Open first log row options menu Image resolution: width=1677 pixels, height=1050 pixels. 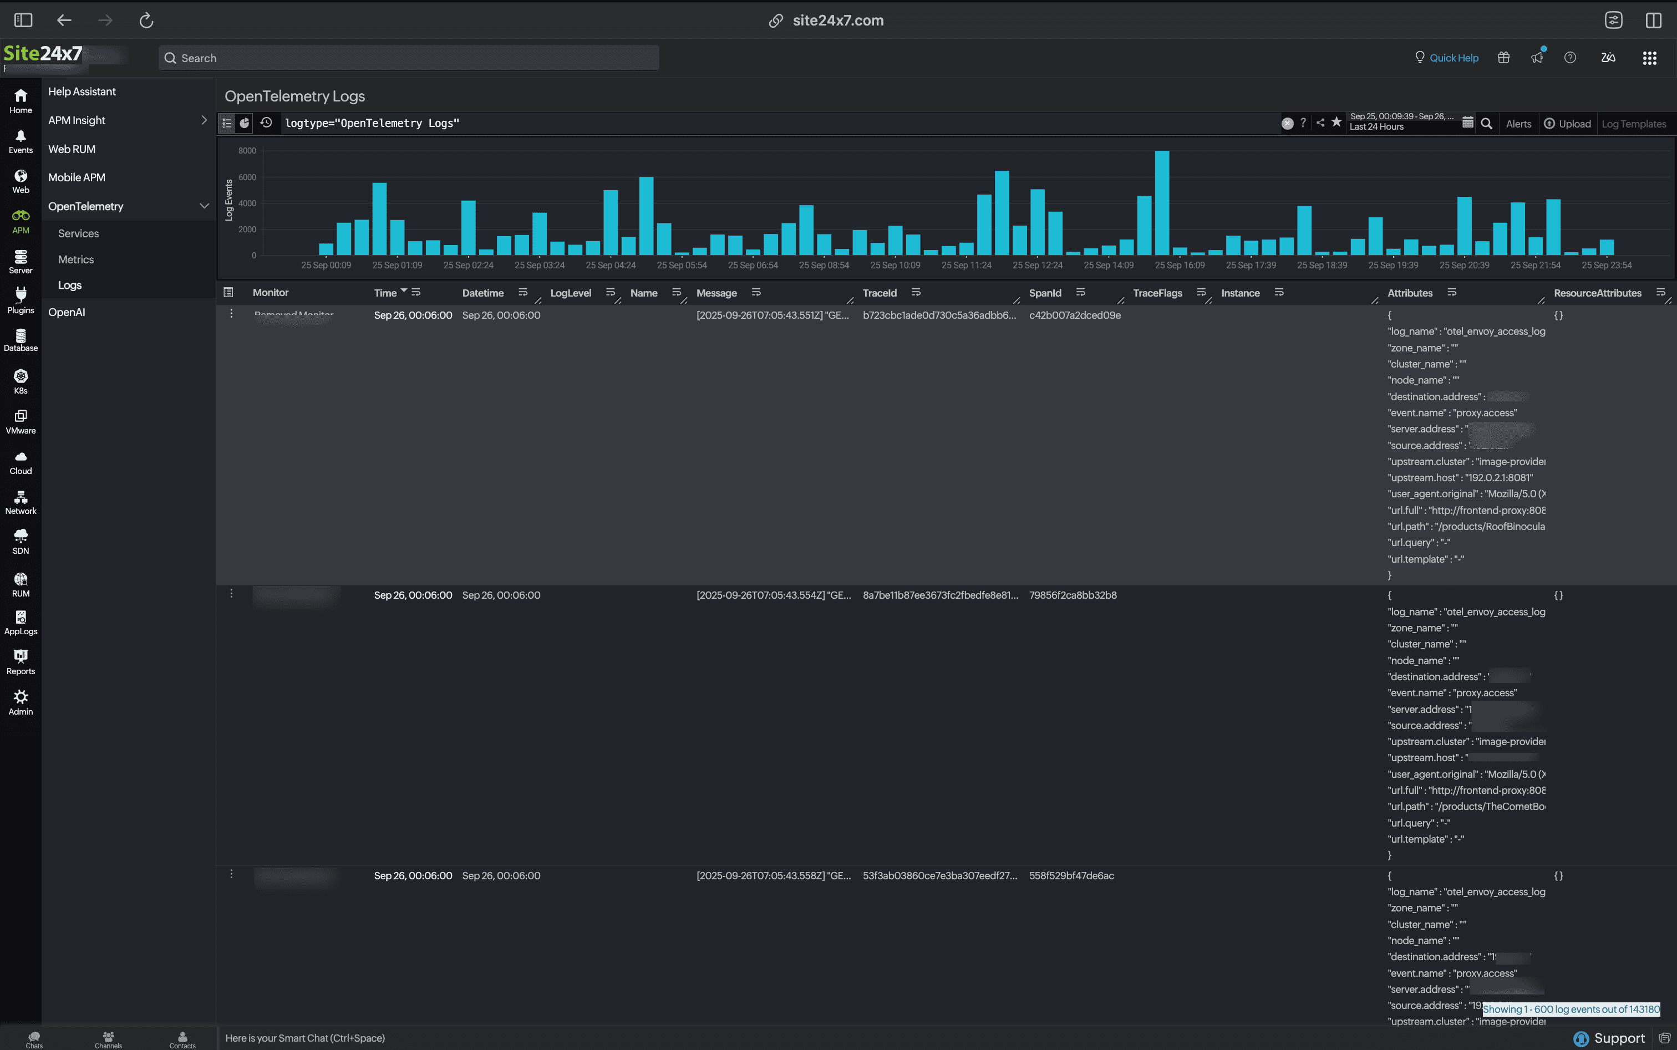(x=231, y=314)
